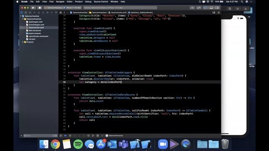Open the Symbol navigator tab
The width and height of the screenshot is (269, 151).
click(x=30, y=13)
